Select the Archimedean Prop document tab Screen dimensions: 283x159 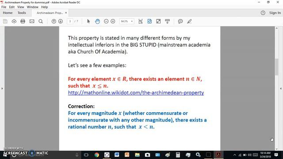(x=50, y=13)
